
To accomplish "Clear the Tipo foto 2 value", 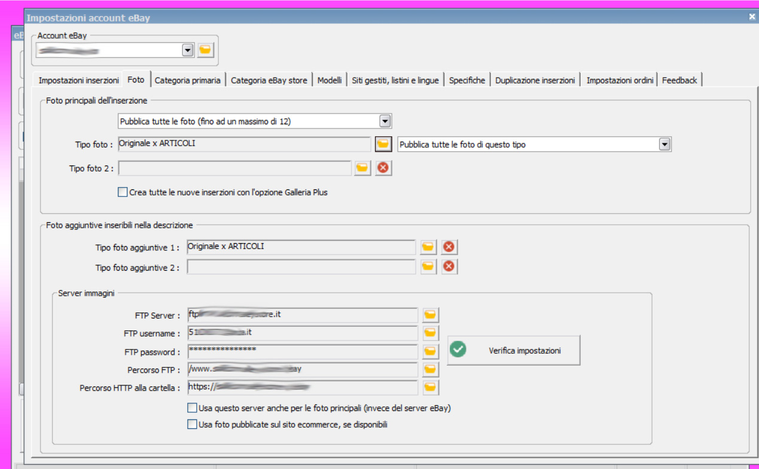I will (x=383, y=168).
